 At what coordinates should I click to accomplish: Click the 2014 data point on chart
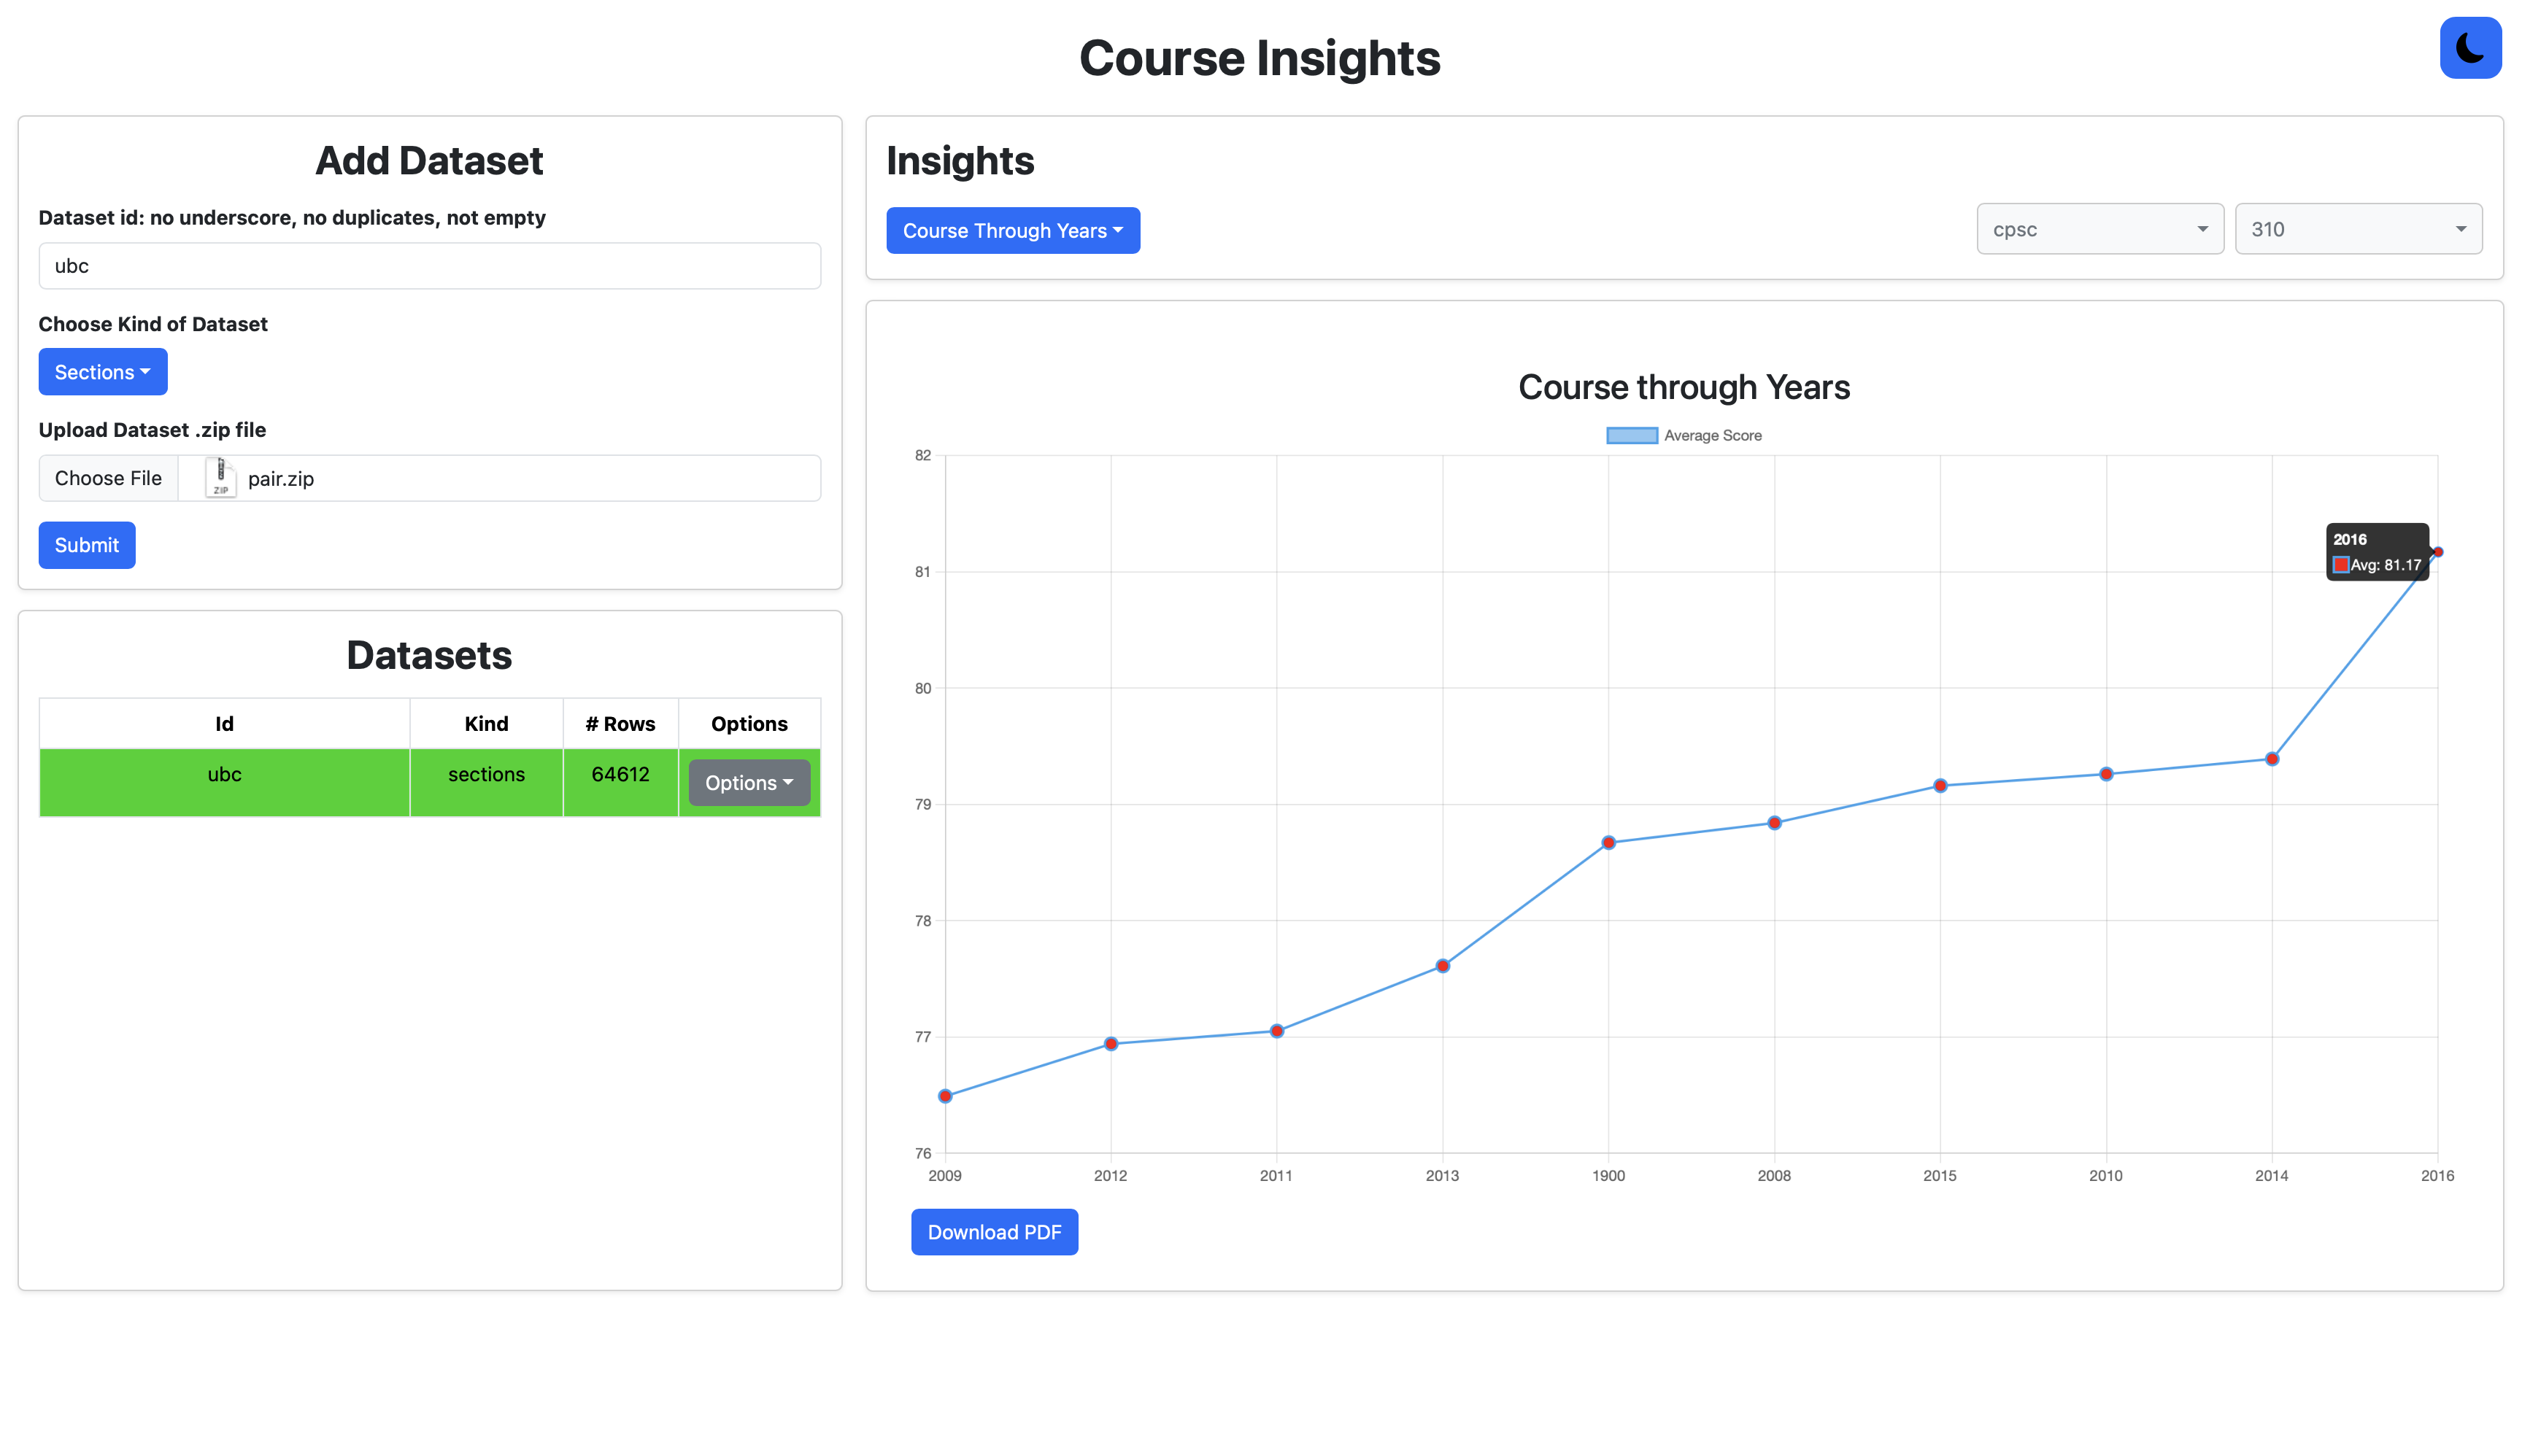tap(2271, 759)
